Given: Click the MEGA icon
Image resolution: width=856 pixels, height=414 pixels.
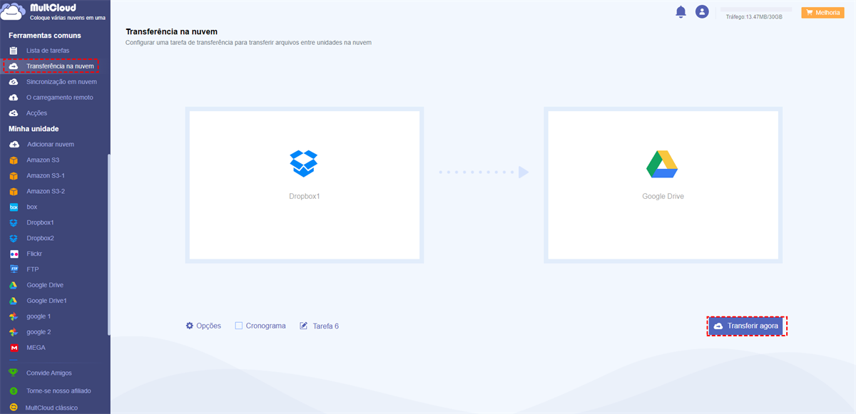Looking at the screenshot, I should pos(14,348).
